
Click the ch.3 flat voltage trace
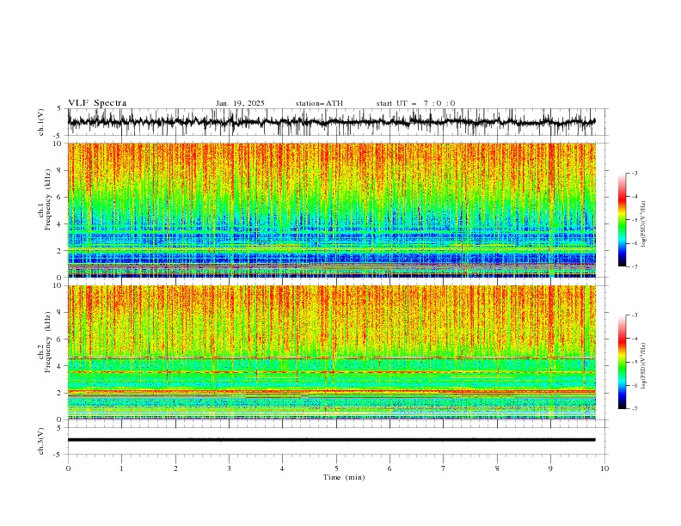tap(331, 440)
